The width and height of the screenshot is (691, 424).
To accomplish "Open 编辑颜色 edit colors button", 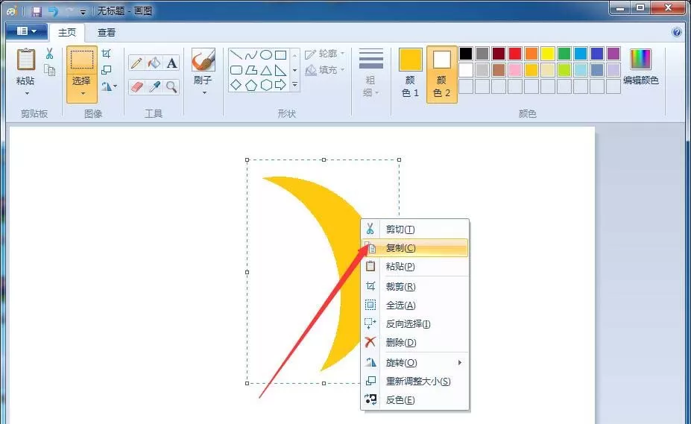I will pyautogui.click(x=641, y=67).
